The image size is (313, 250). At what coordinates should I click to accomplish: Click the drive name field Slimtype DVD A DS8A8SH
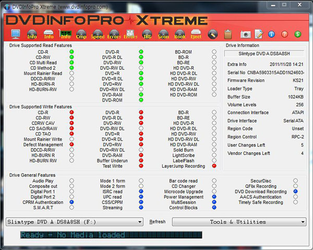click(x=264, y=54)
